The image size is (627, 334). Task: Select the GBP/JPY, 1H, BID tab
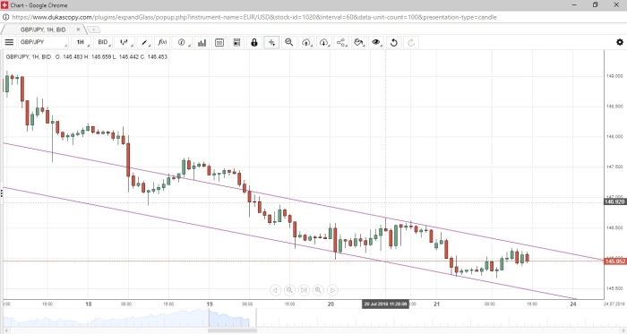click(x=43, y=30)
